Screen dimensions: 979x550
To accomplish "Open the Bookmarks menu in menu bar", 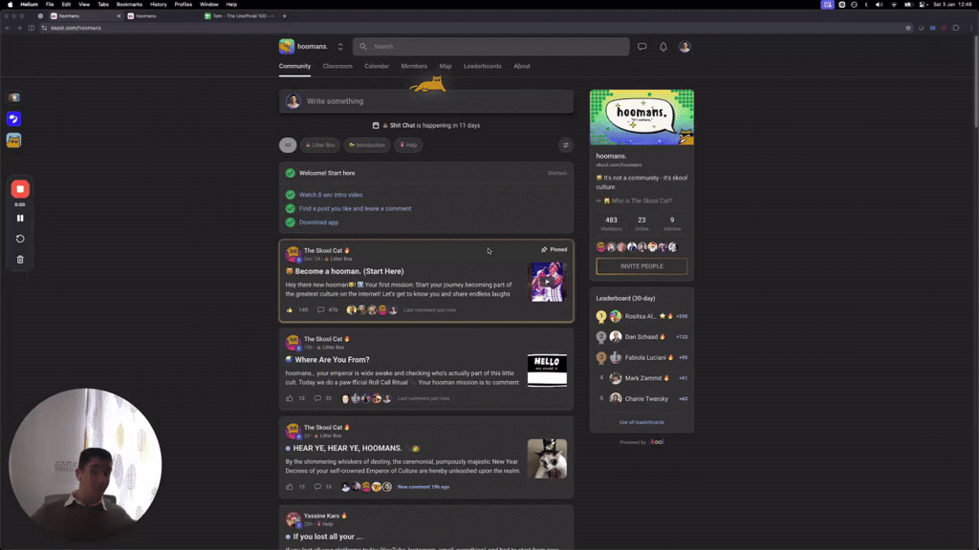I will coord(129,5).
